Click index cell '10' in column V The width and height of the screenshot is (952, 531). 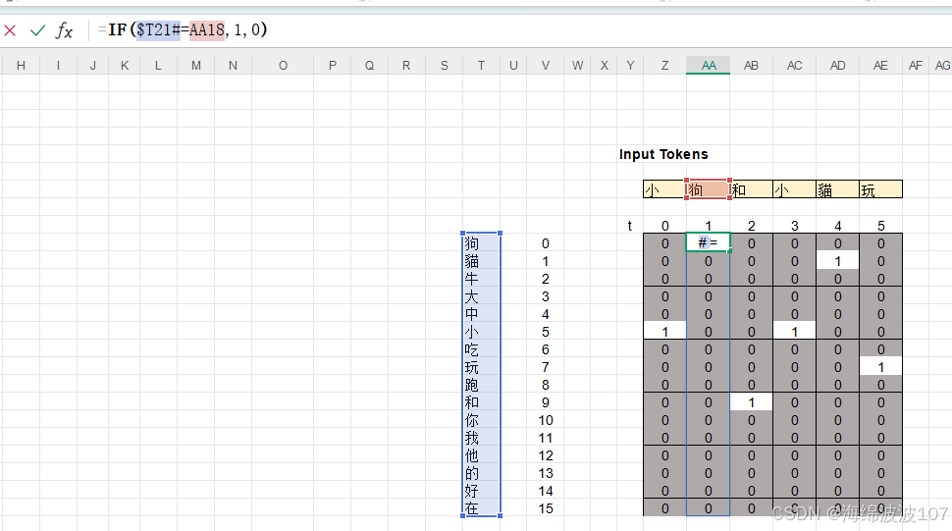coord(546,420)
